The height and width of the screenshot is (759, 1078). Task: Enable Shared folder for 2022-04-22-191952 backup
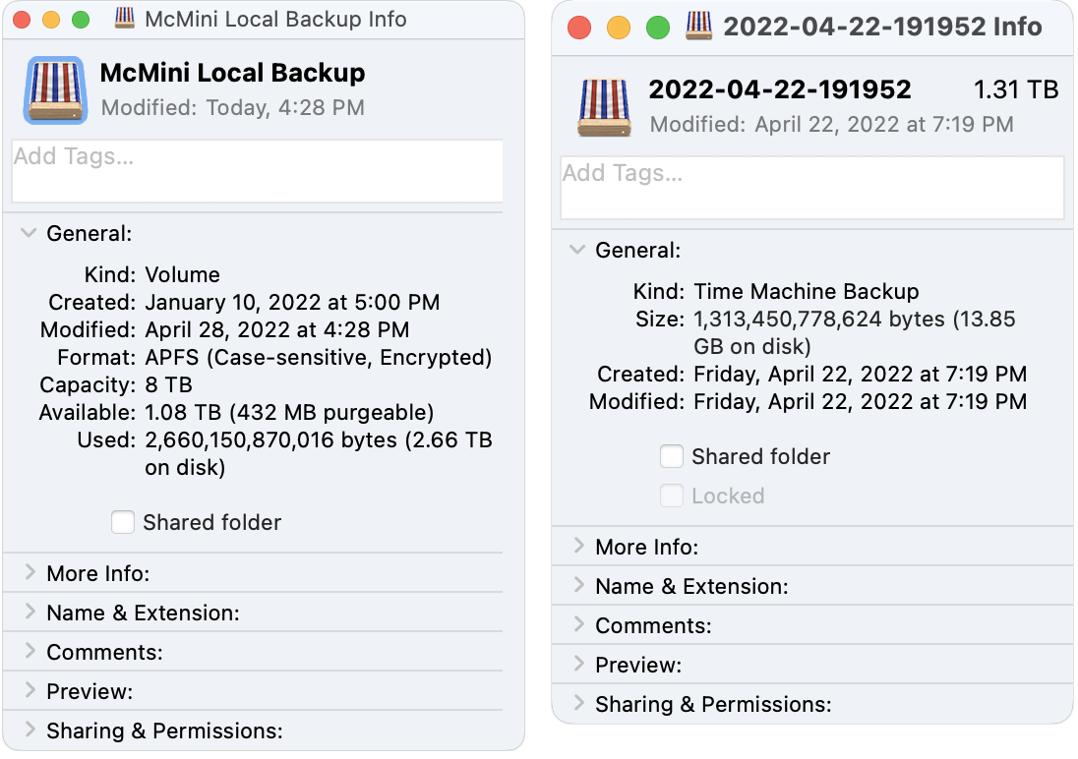click(x=672, y=456)
